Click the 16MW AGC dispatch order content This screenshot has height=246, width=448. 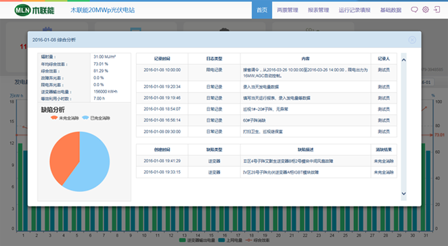tap(305, 73)
